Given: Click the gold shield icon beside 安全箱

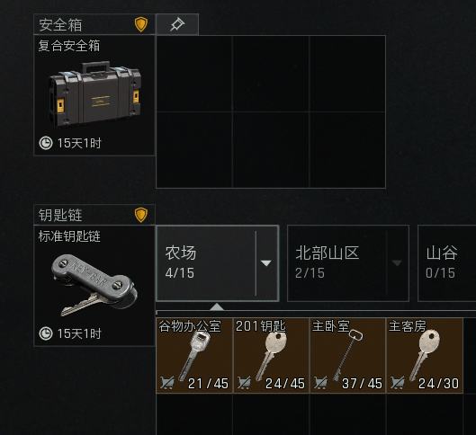Looking at the screenshot, I should pos(141,24).
